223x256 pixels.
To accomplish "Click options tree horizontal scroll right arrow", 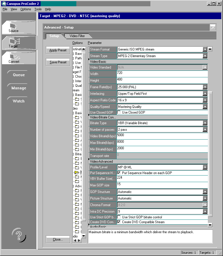I will [79, 240].
